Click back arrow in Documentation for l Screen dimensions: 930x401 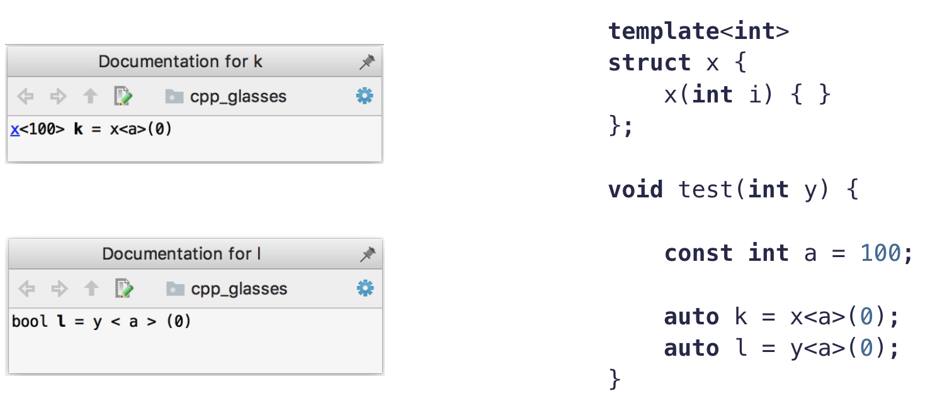(x=26, y=288)
